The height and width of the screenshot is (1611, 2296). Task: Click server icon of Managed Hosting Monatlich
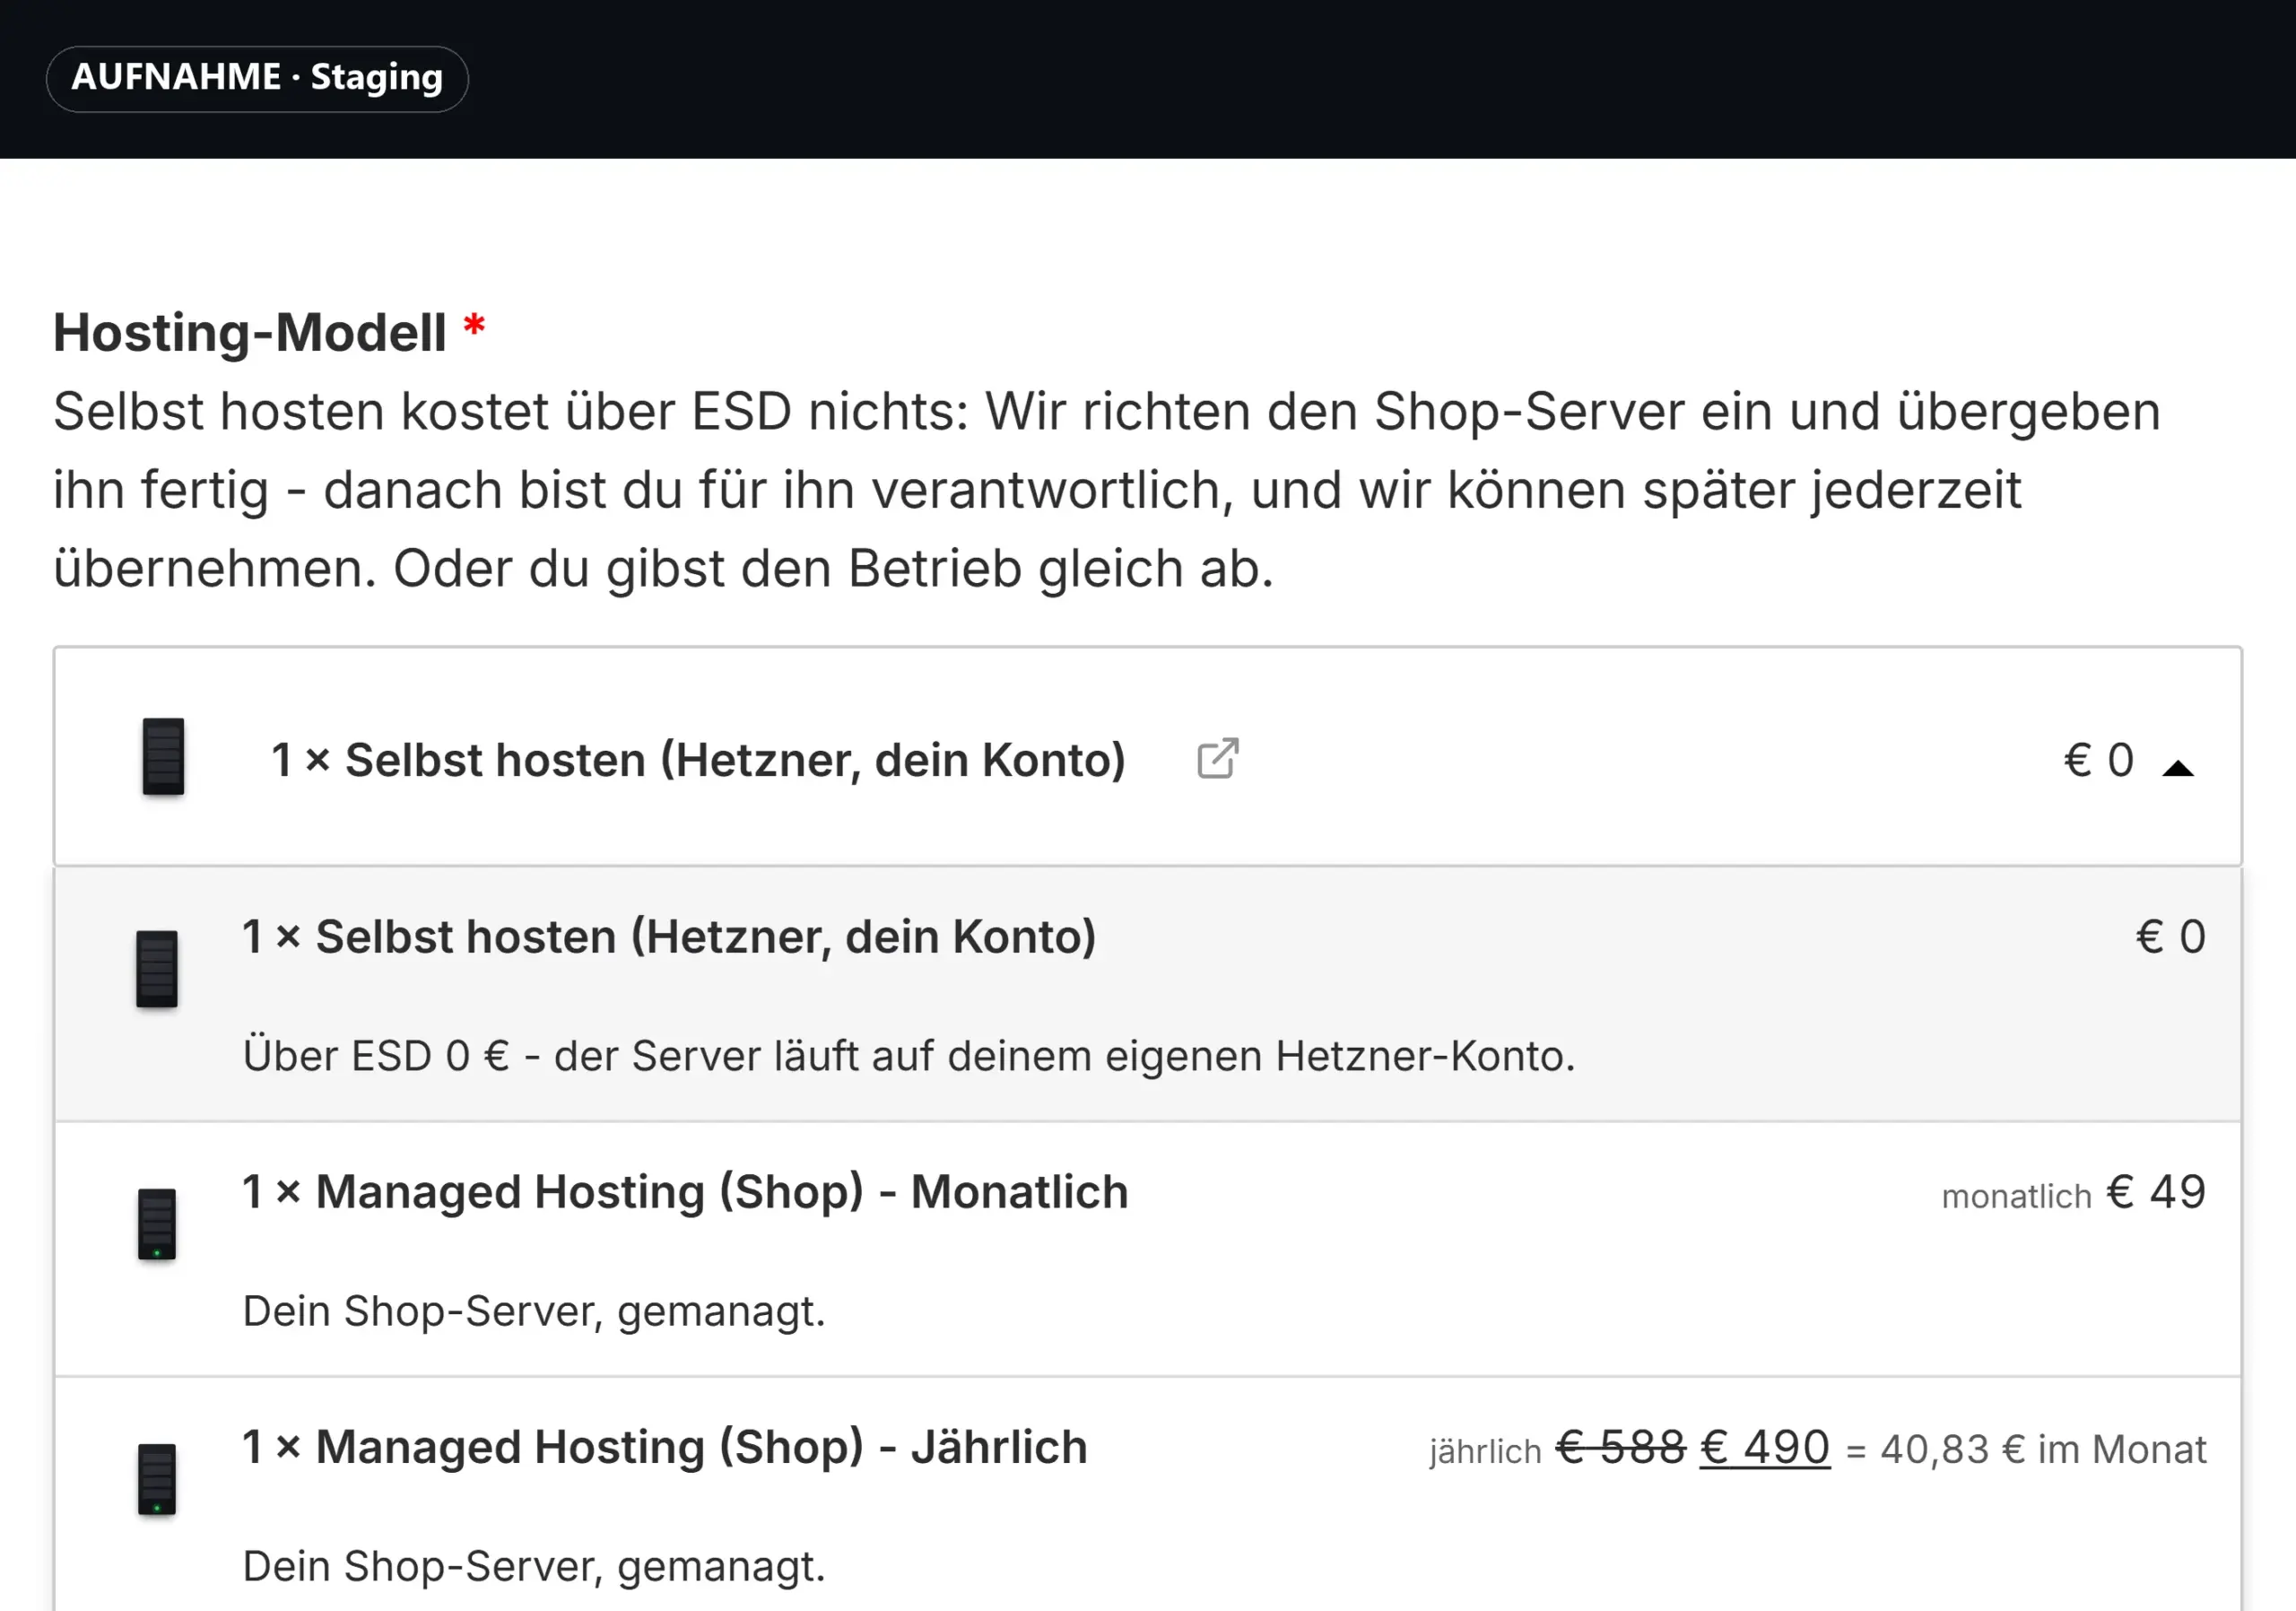point(157,1224)
